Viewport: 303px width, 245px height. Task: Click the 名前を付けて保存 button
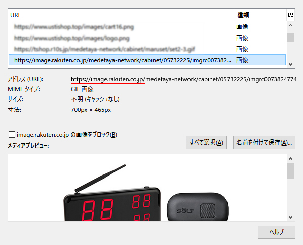264,143
